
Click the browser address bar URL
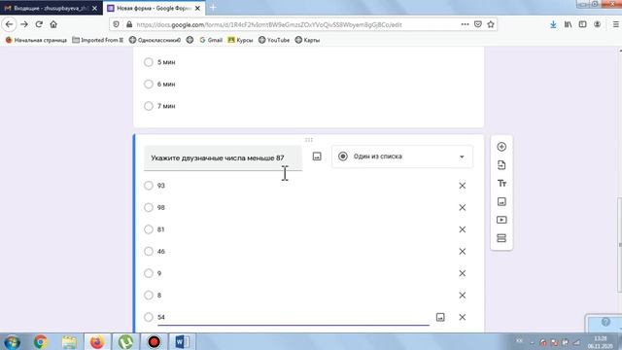tap(269, 24)
